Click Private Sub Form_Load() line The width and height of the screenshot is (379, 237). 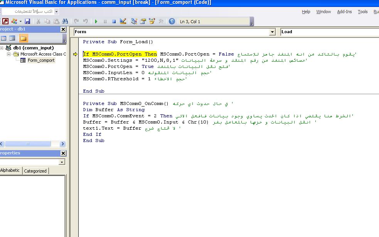tap(118, 42)
